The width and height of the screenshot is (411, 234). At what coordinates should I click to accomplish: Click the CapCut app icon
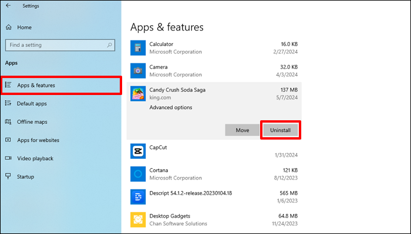click(138, 151)
